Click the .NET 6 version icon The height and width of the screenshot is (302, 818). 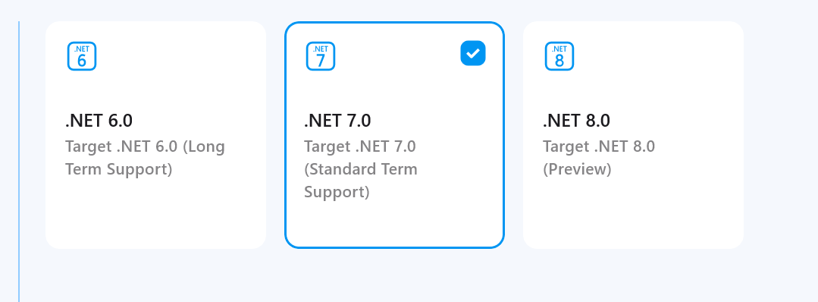pos(82,56)
